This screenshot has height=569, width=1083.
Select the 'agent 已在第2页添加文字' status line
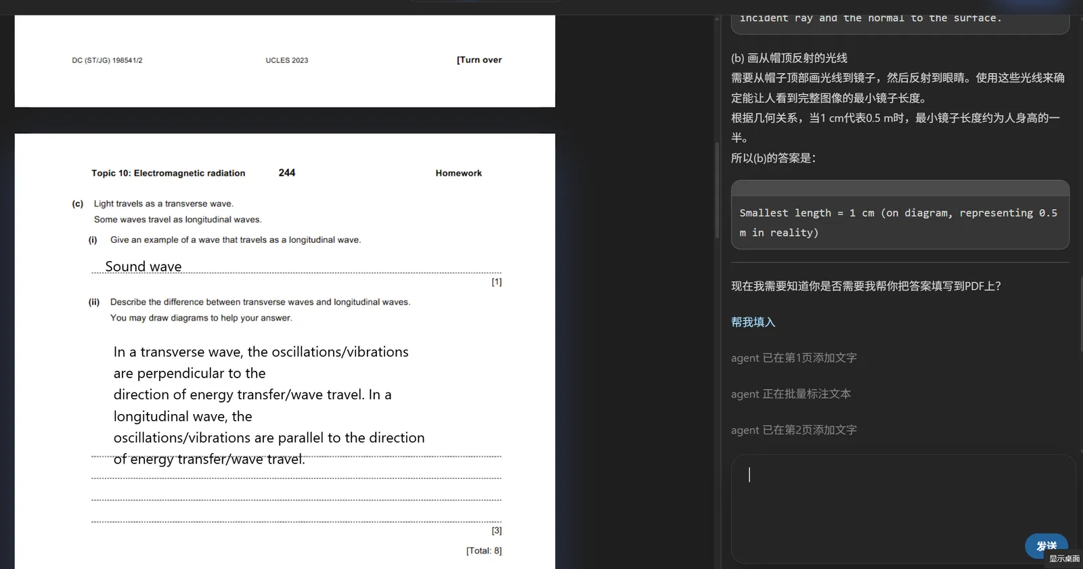click(x=793, y=430)
